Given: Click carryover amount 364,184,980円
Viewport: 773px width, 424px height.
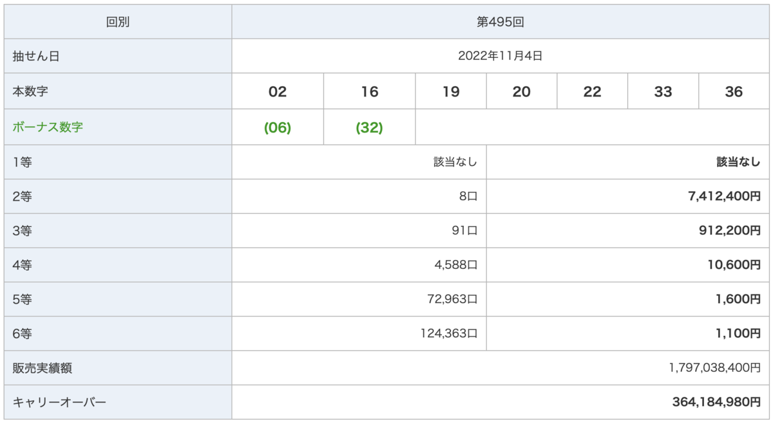Looking at the screenshot, I should tap(716, 402).
